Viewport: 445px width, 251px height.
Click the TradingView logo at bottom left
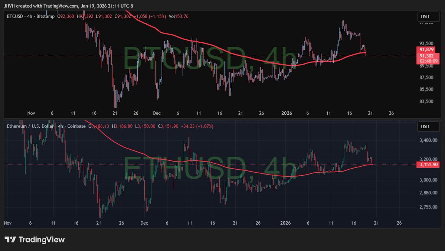[35, 239]
